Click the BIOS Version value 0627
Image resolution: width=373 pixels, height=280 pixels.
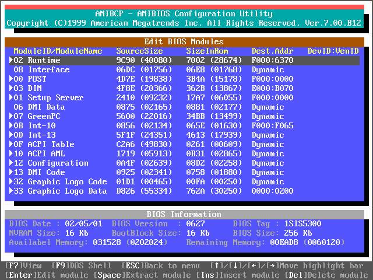[195, 224]
